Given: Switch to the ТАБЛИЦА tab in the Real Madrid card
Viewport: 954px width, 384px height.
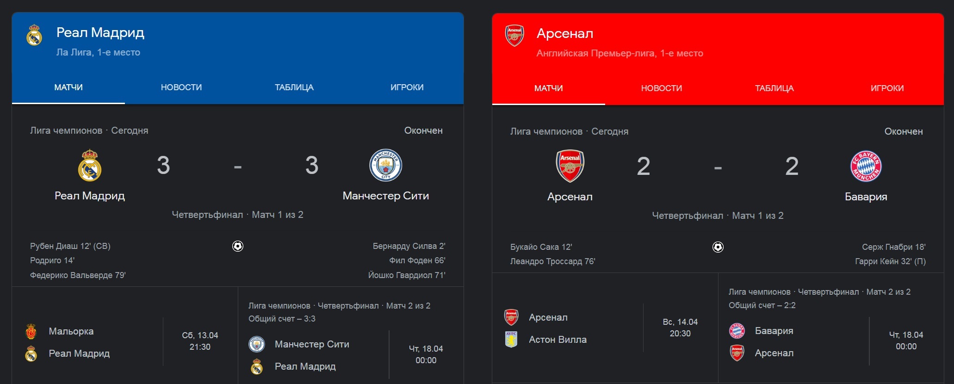Looking at the screenshot, I should (294, 87).
